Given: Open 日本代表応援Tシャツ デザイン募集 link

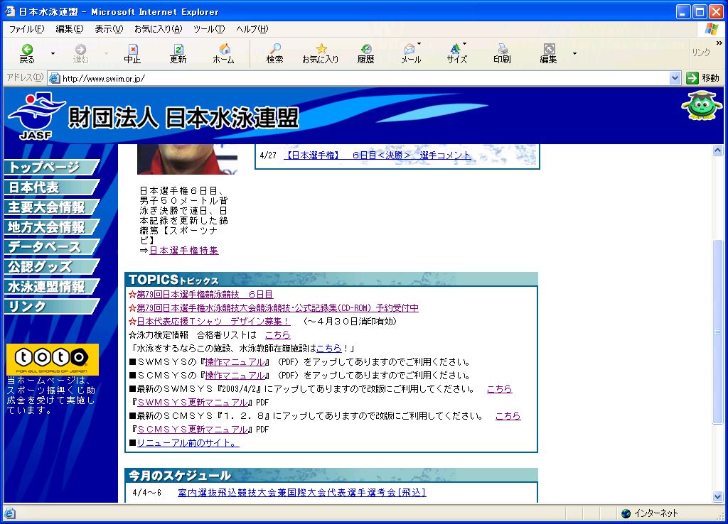Looking at the screenshot, I should (x=213, y=322).
